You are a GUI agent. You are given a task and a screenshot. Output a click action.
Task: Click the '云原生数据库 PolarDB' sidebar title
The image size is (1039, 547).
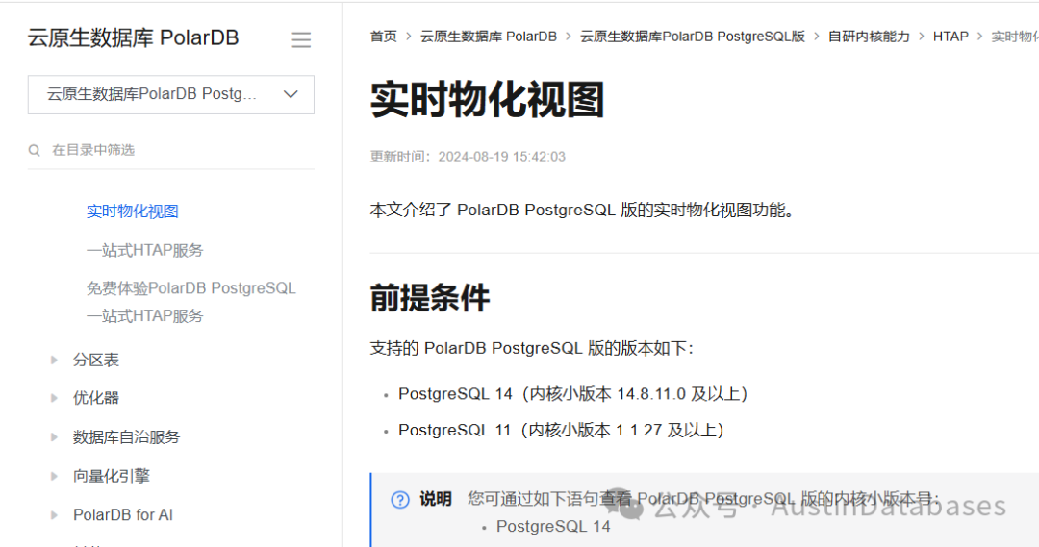click(133, 38)
